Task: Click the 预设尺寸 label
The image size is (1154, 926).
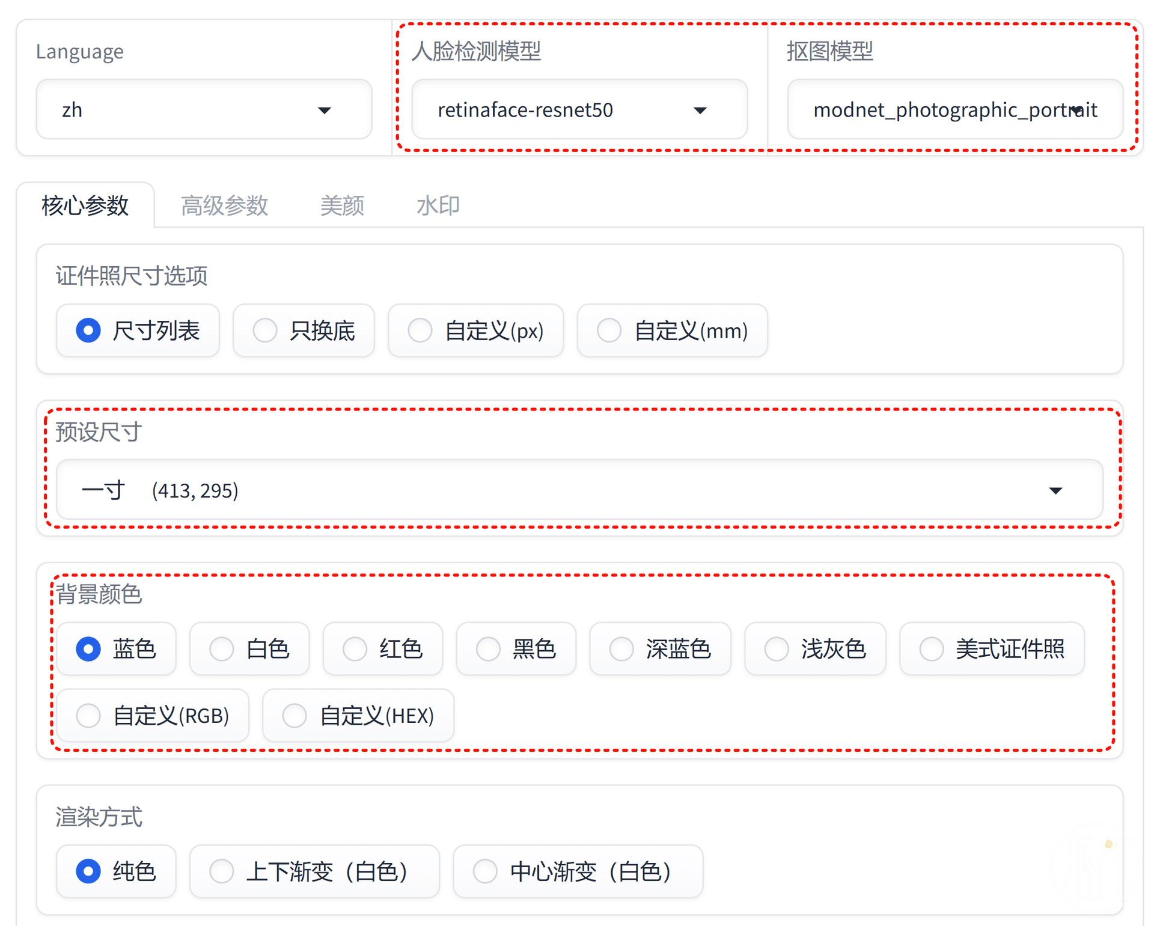Action: (99, 432)
